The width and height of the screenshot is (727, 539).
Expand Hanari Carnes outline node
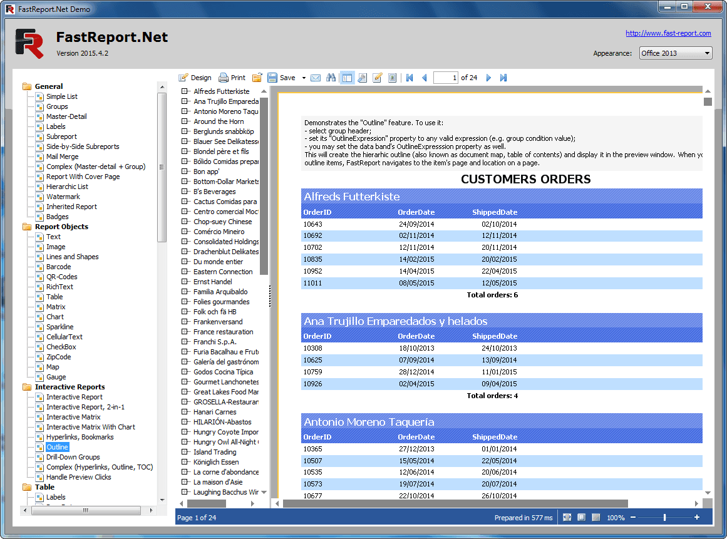185,412
